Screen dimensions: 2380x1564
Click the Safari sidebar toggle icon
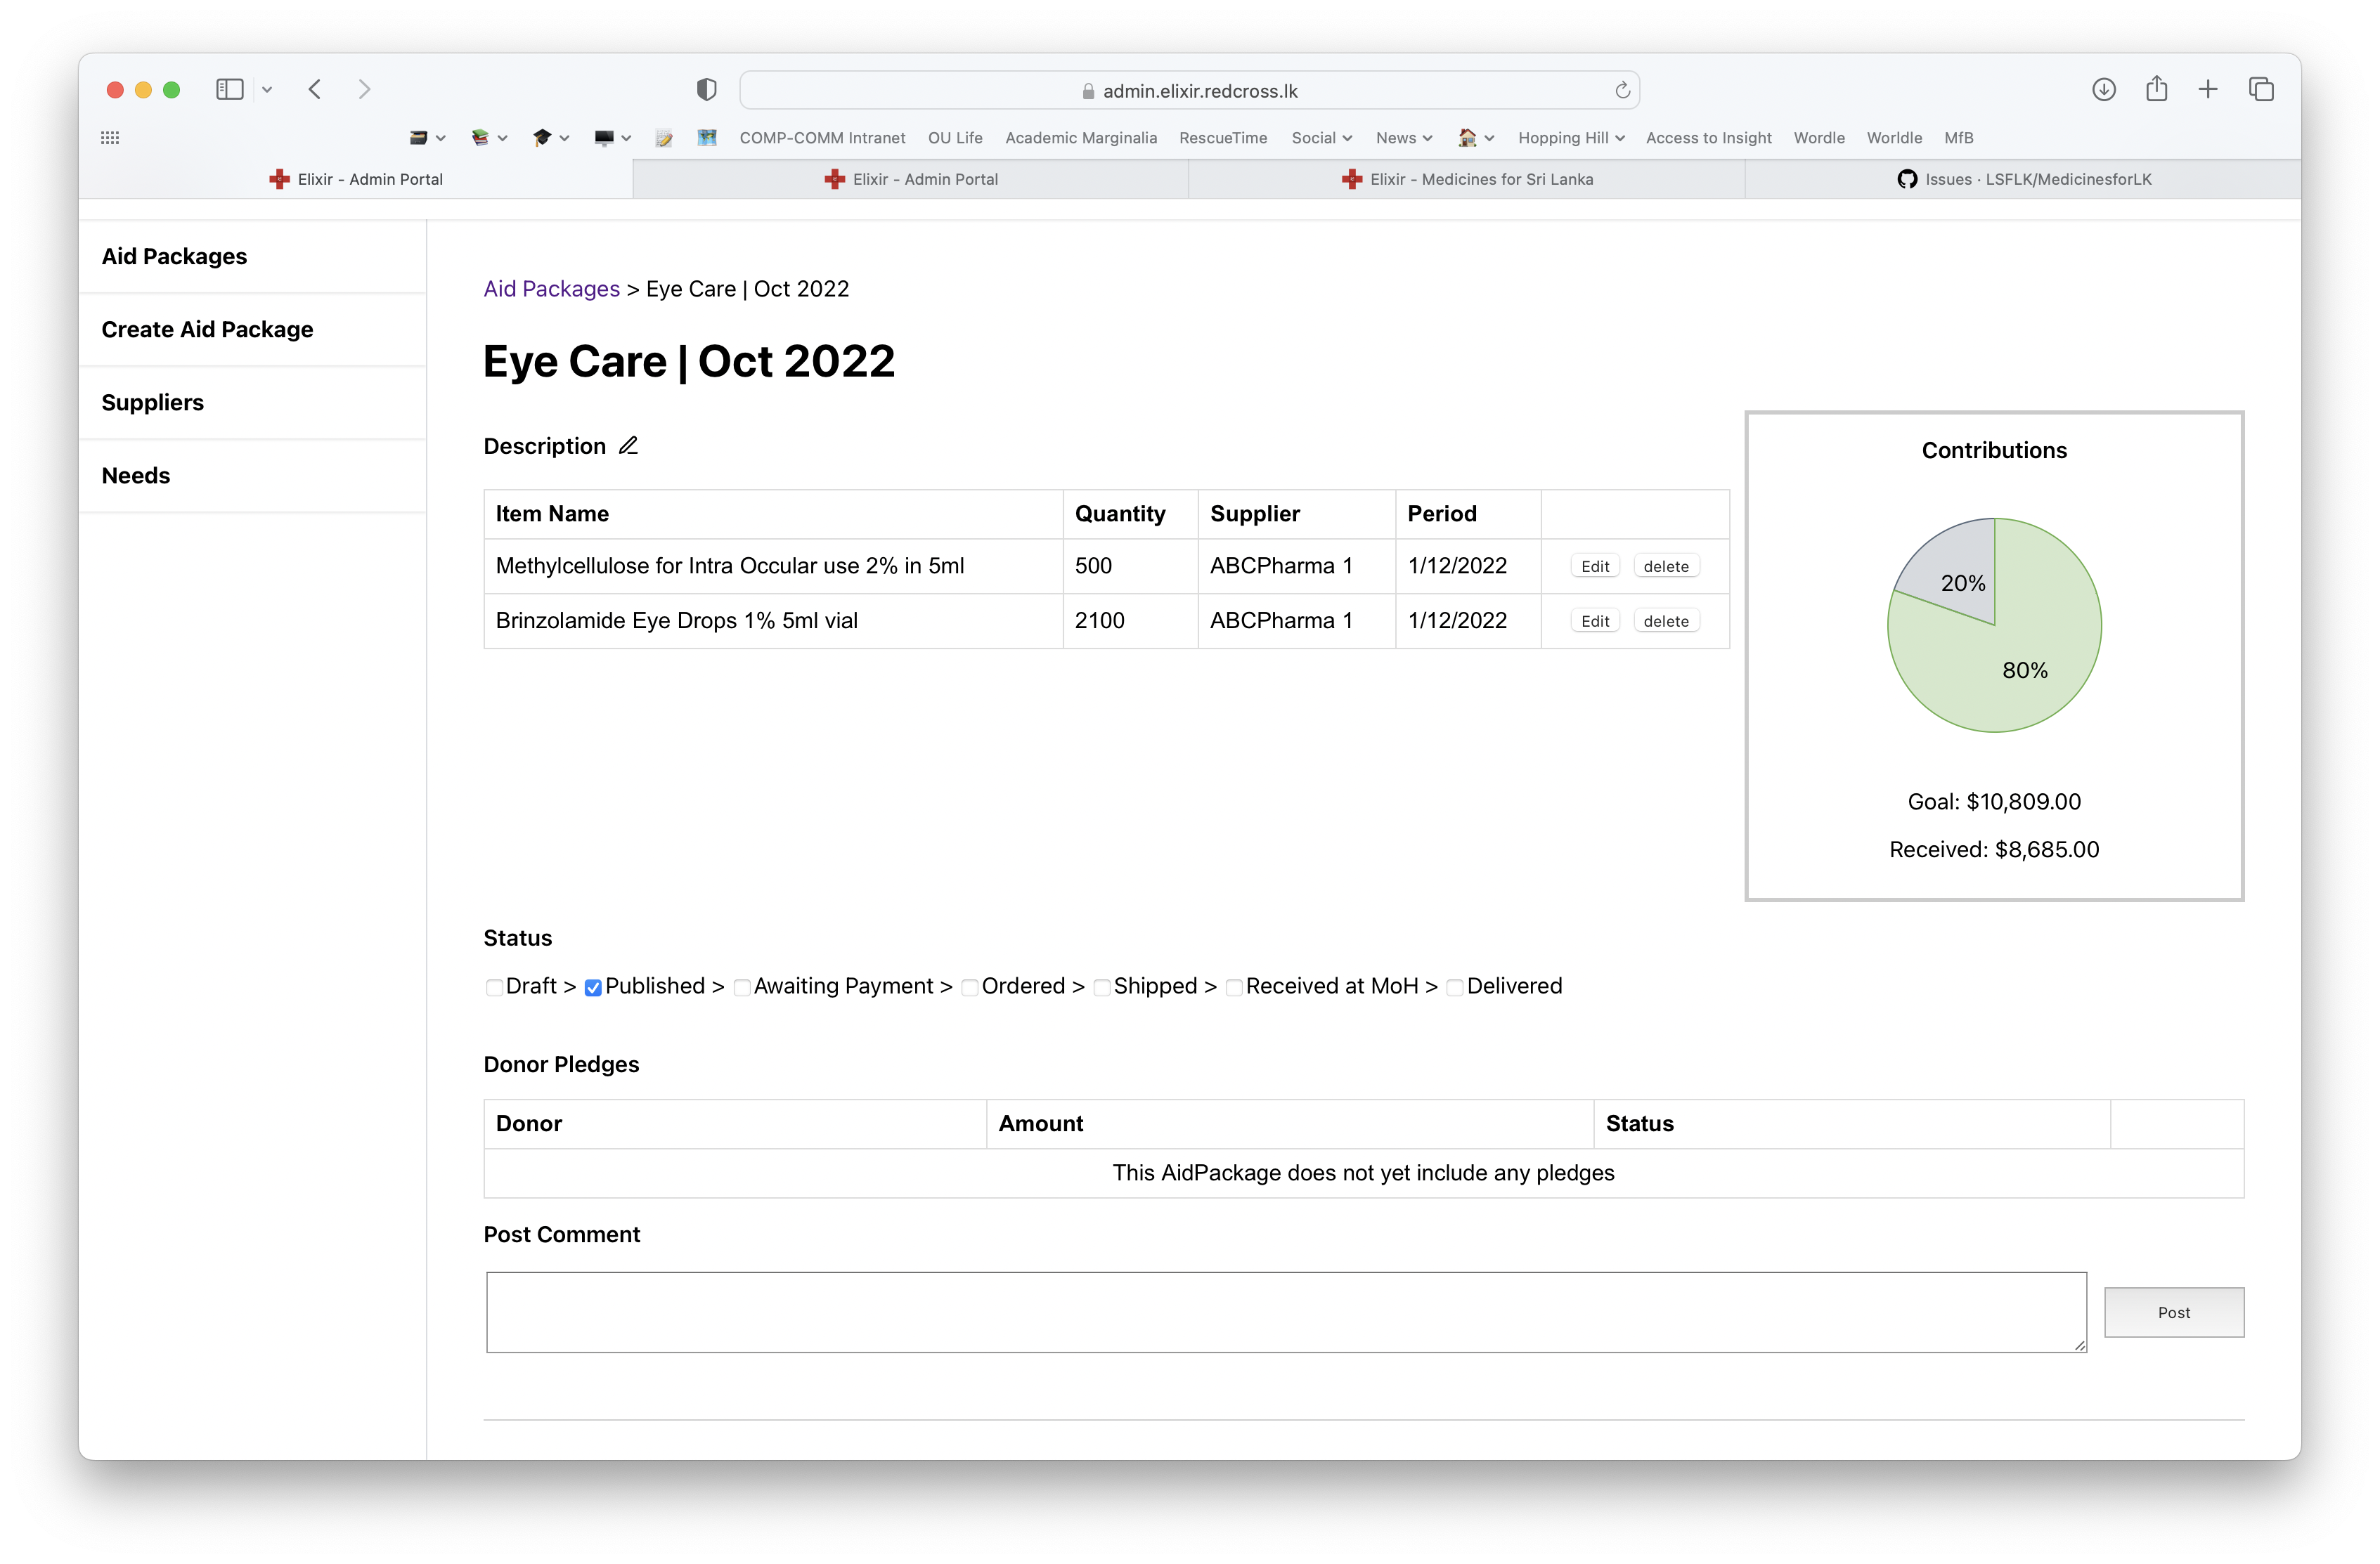pyautogui.click(x=230, y=90)
